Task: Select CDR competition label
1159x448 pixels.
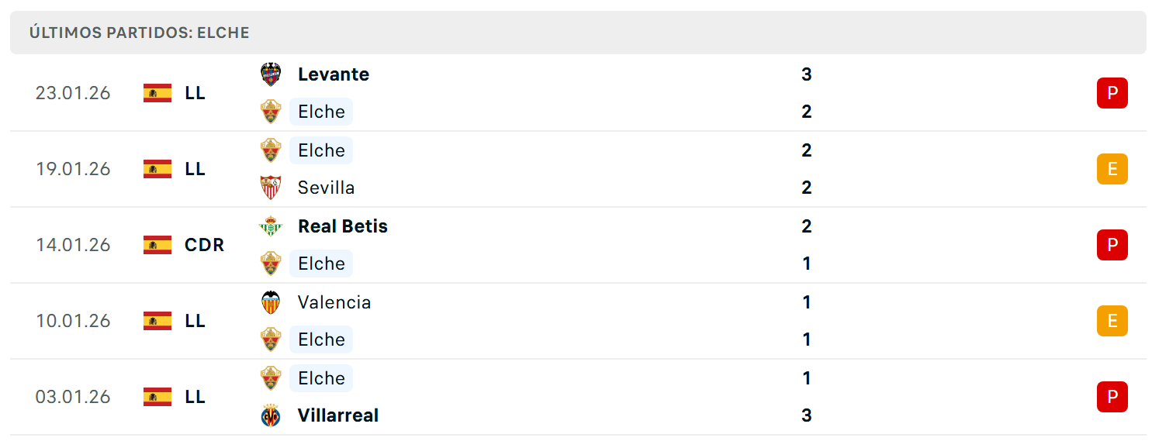Action: [205, 245]
